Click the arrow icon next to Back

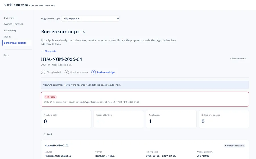pos(44,134)
